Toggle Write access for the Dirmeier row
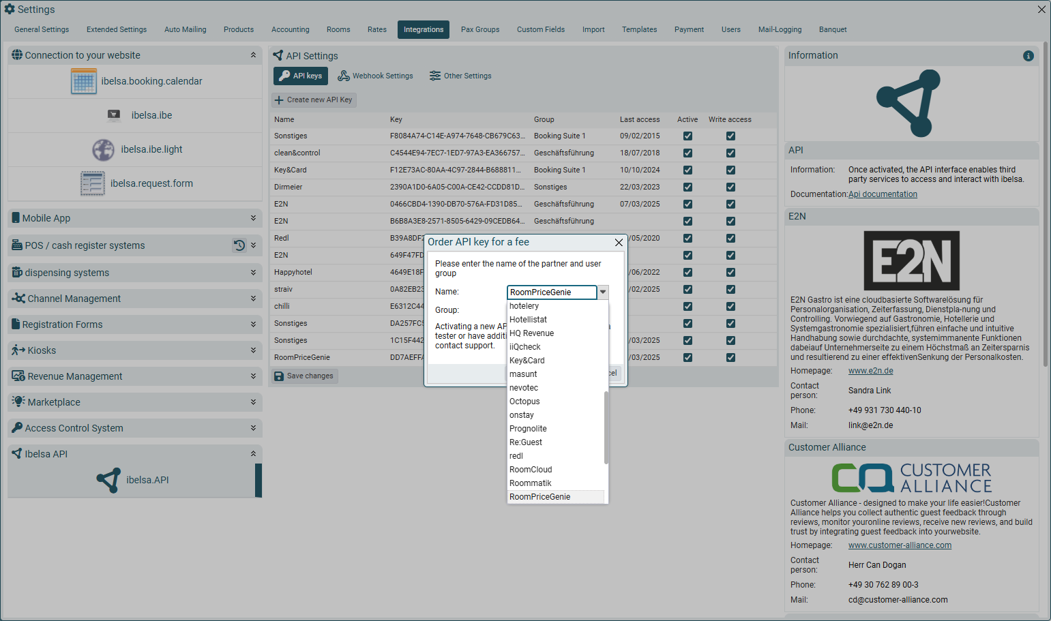This screenshot has height=621, width=1051. tap(730, 187)
